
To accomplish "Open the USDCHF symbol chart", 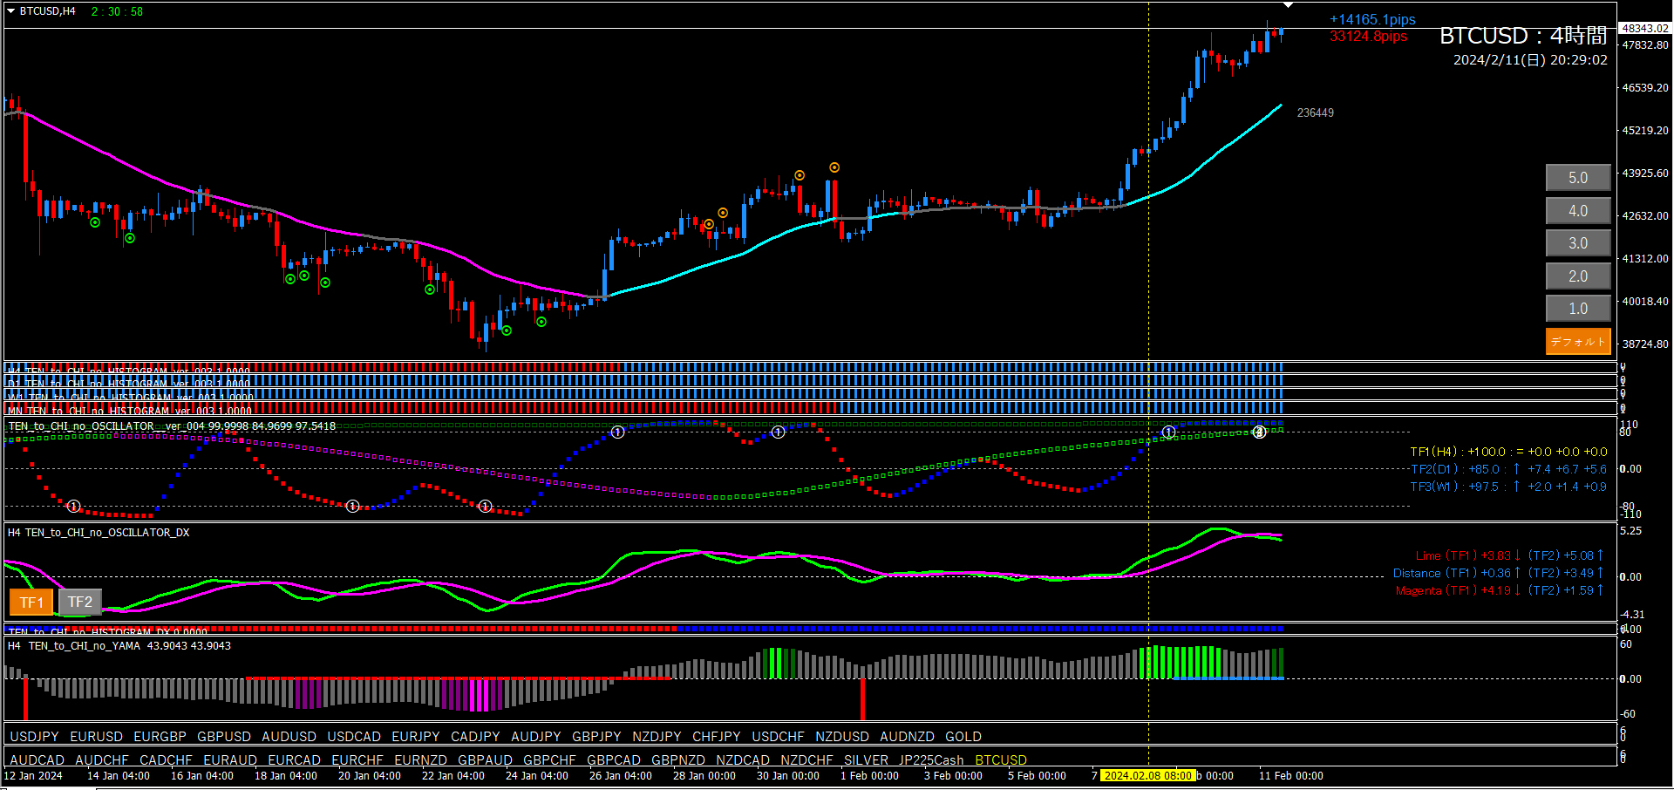I will tap(779, 737).
